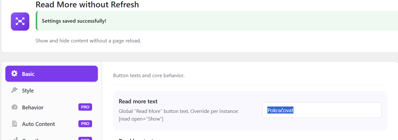398x140 pixels.
Task: Click the document icon beside Auto Content
Action: 14,124
